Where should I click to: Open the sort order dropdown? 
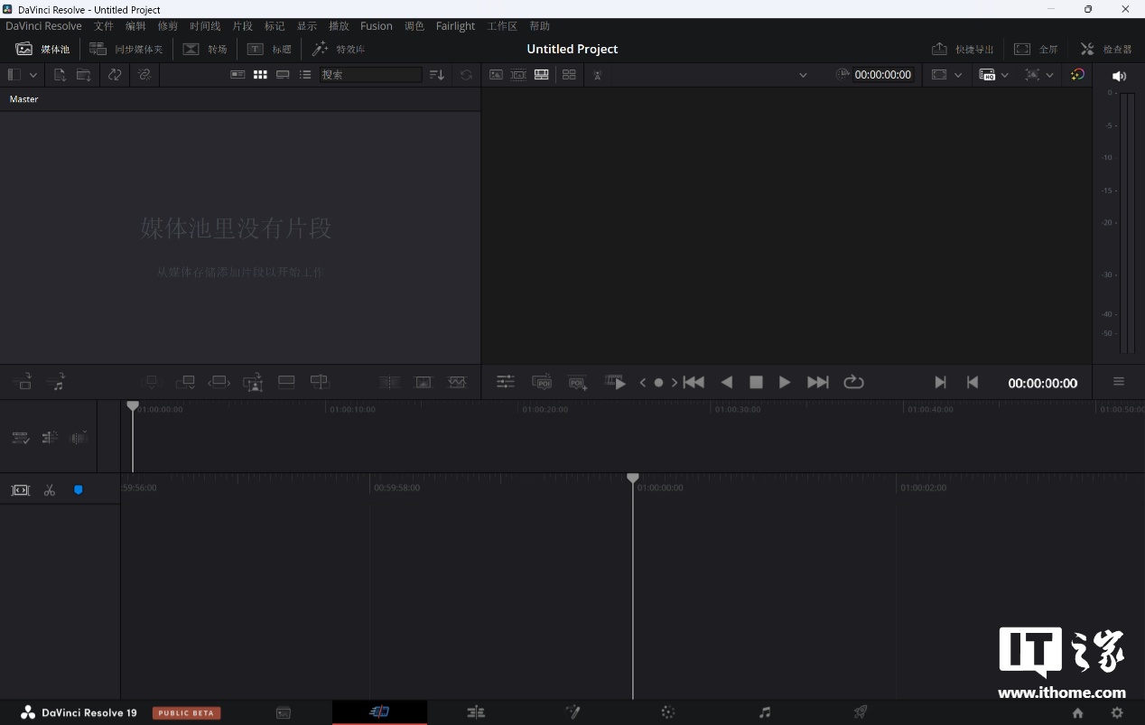point(437,75)
